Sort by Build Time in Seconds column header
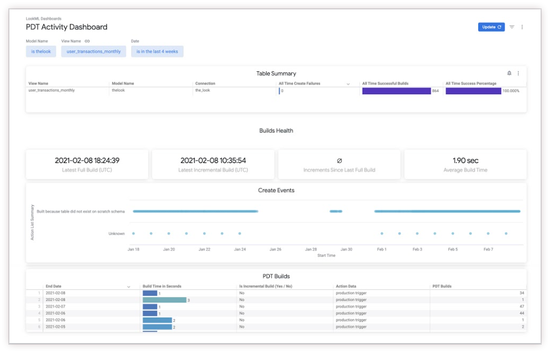 point(162,286)
